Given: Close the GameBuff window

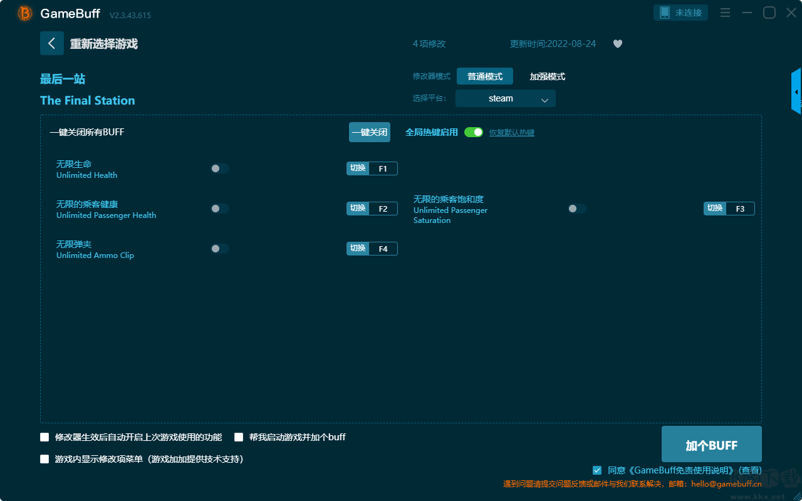Looking at the screenshot, I should [x=791, y=13].
